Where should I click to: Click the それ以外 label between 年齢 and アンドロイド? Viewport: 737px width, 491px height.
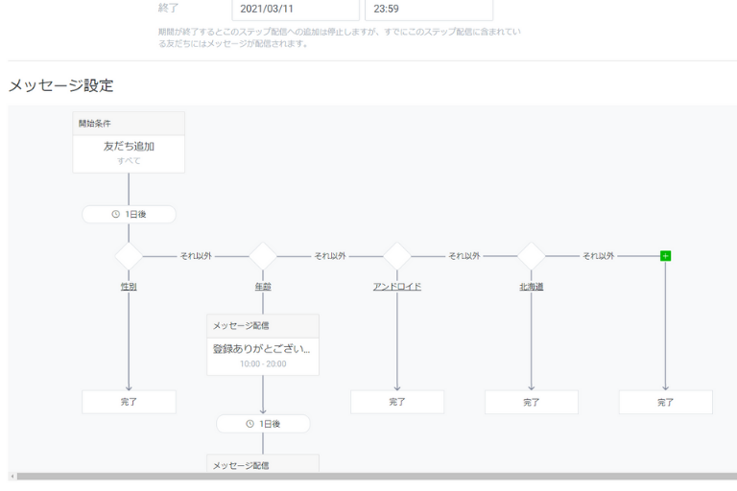tap(330, 256)
